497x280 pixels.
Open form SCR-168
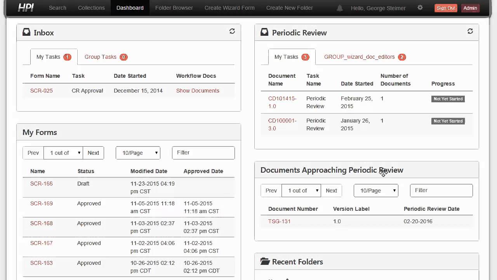pos(42,223)
